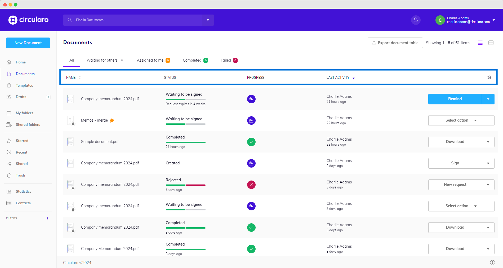Click the Circularo logo
Screen dimensions: 503x268
click(x=29, y=20)
